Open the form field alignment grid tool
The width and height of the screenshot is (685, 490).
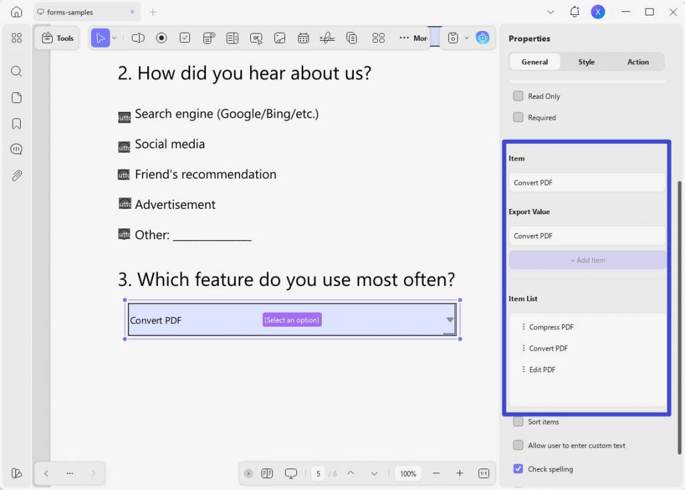pyautogui.click(x=379, y=38)
